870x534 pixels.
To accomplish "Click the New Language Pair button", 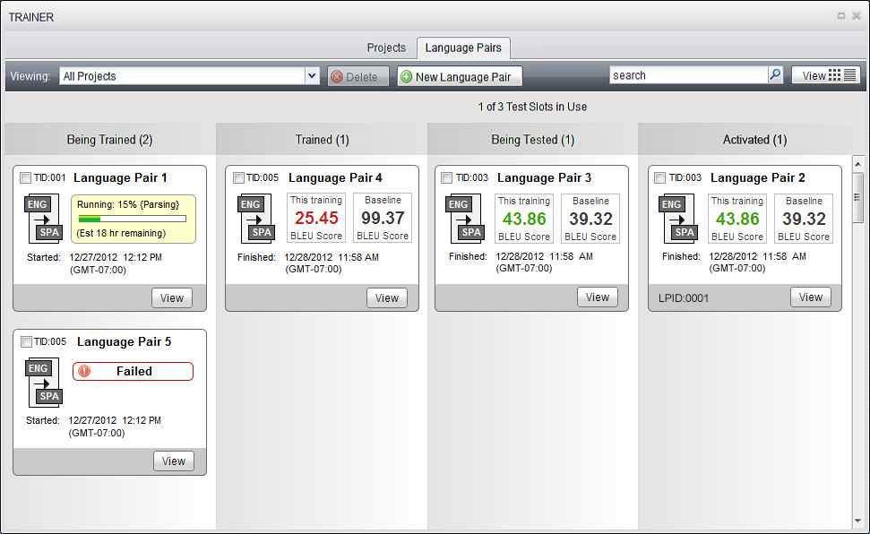I will pyautogui.click(x=460, y=77).
